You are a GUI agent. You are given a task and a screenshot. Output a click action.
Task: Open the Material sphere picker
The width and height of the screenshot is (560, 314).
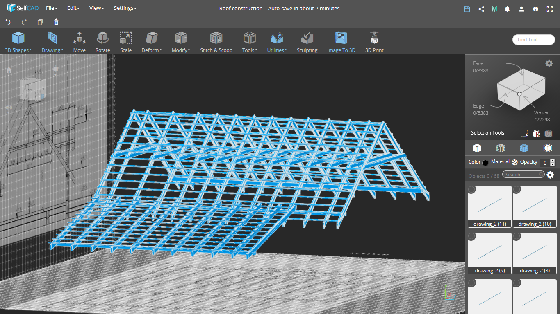(514, 162)
